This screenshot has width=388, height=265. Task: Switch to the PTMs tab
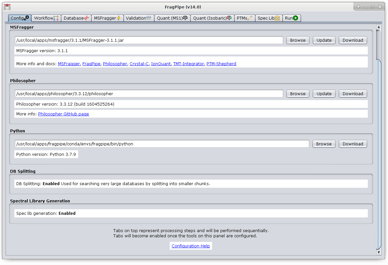click(x=244, y=18)
